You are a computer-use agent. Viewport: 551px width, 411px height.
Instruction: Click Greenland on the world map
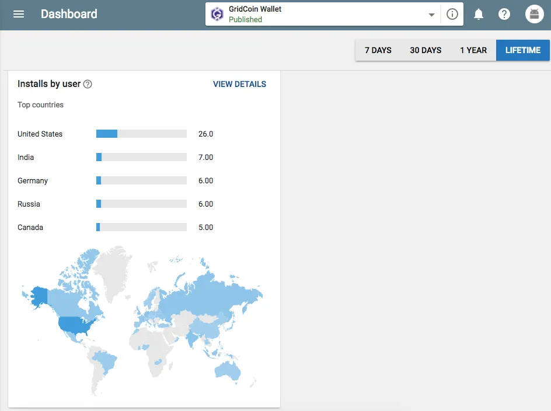coord(113,273)
